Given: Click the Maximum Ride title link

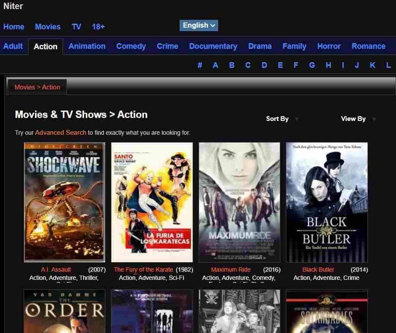Looking at the screenshot, I should [231, 270].
